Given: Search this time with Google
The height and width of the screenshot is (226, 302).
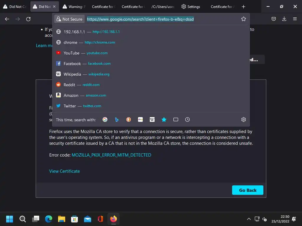Looking at the screenshot, I should tap(105, 119).
